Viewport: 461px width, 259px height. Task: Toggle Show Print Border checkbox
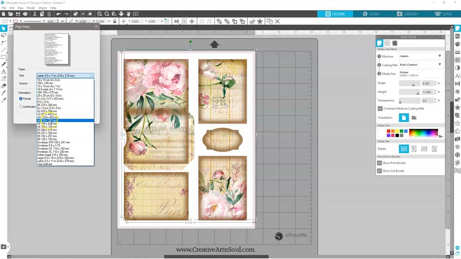[379, 163]
